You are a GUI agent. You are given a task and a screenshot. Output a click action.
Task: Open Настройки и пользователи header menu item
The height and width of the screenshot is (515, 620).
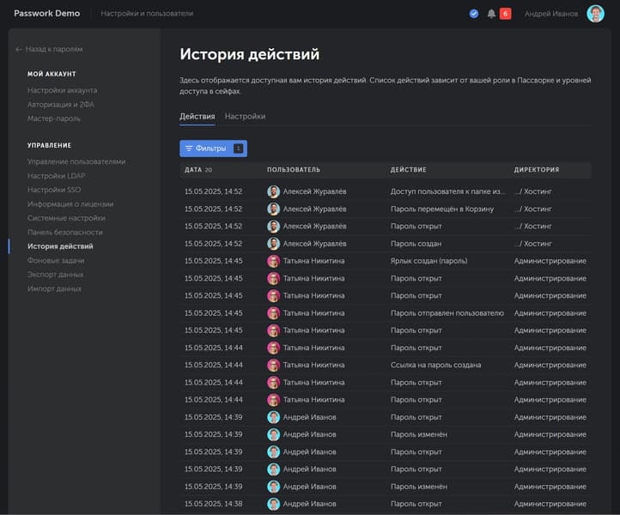(x=146, y=14)
